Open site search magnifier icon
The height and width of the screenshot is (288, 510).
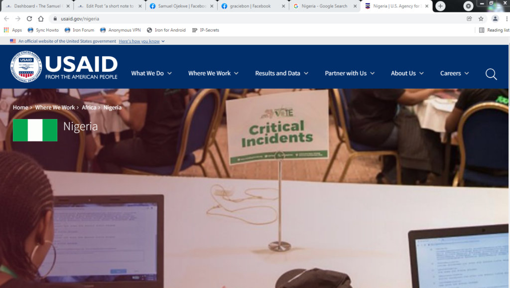pyautogui.click(x=491, y=74)
